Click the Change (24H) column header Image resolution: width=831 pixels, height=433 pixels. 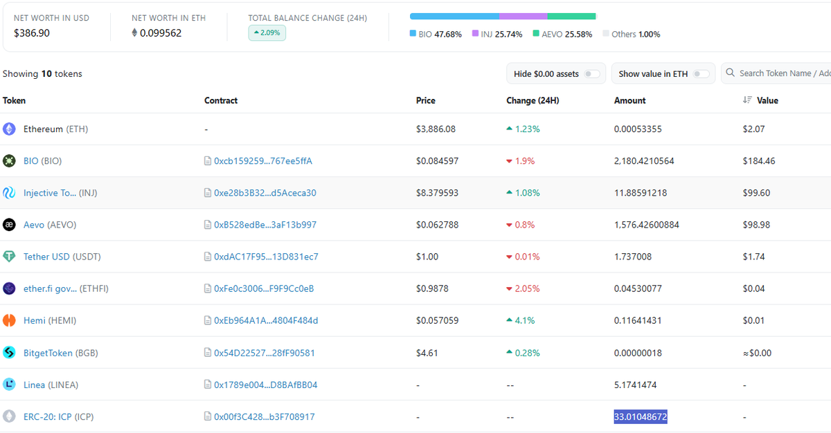[x=533, y=100]
